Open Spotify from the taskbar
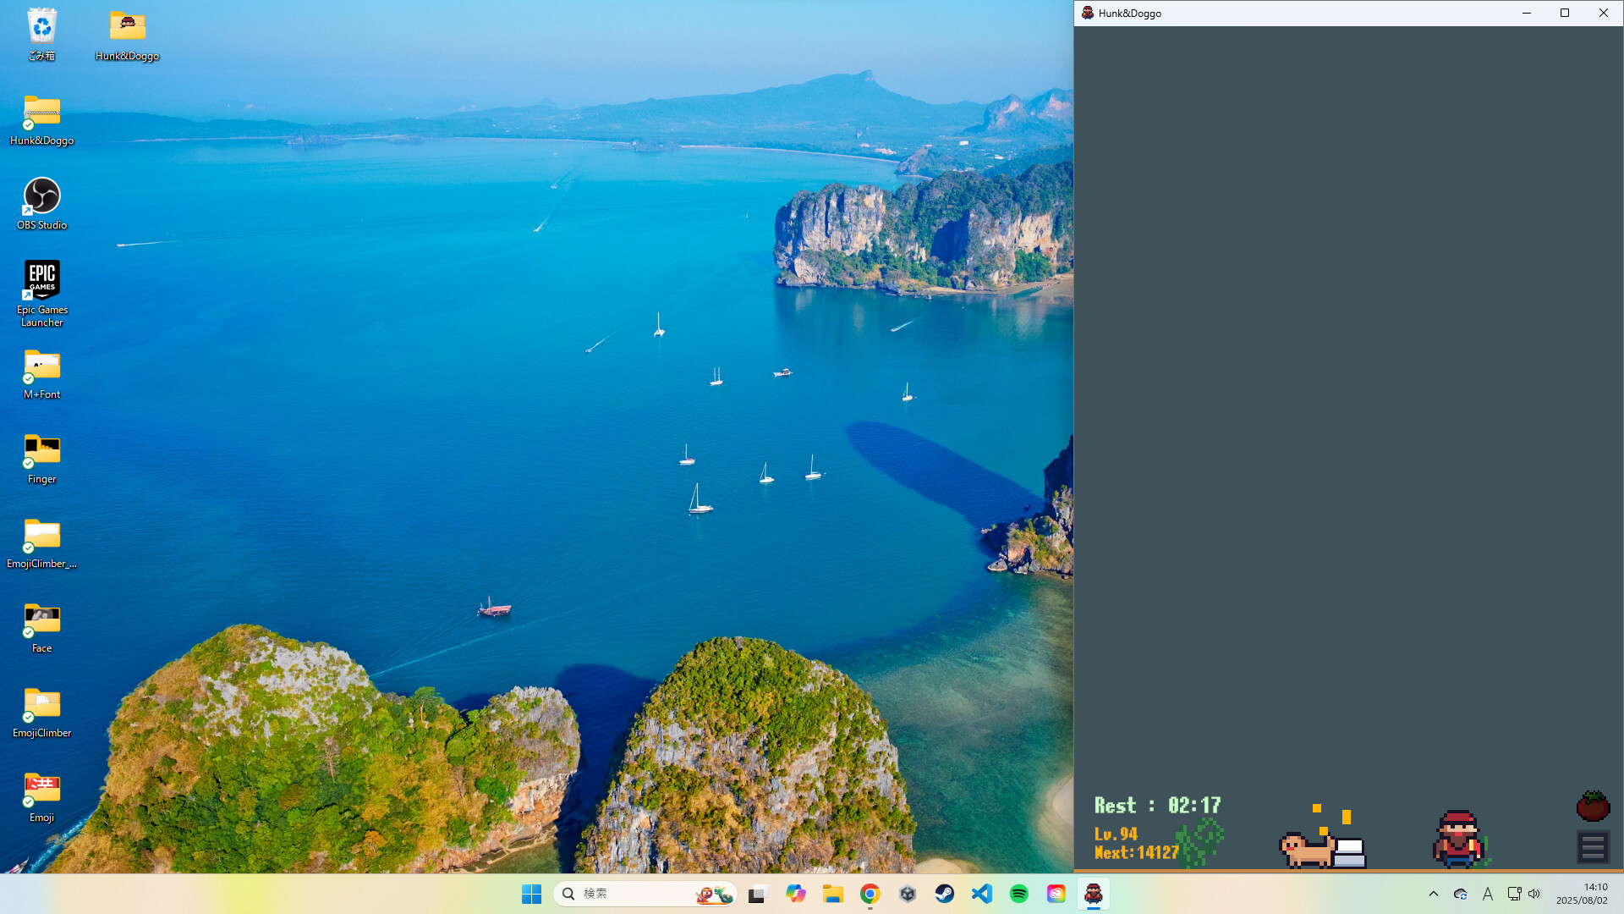Image resolution: width=1624 pixels, height=914 pixels. click(1018, 893)
